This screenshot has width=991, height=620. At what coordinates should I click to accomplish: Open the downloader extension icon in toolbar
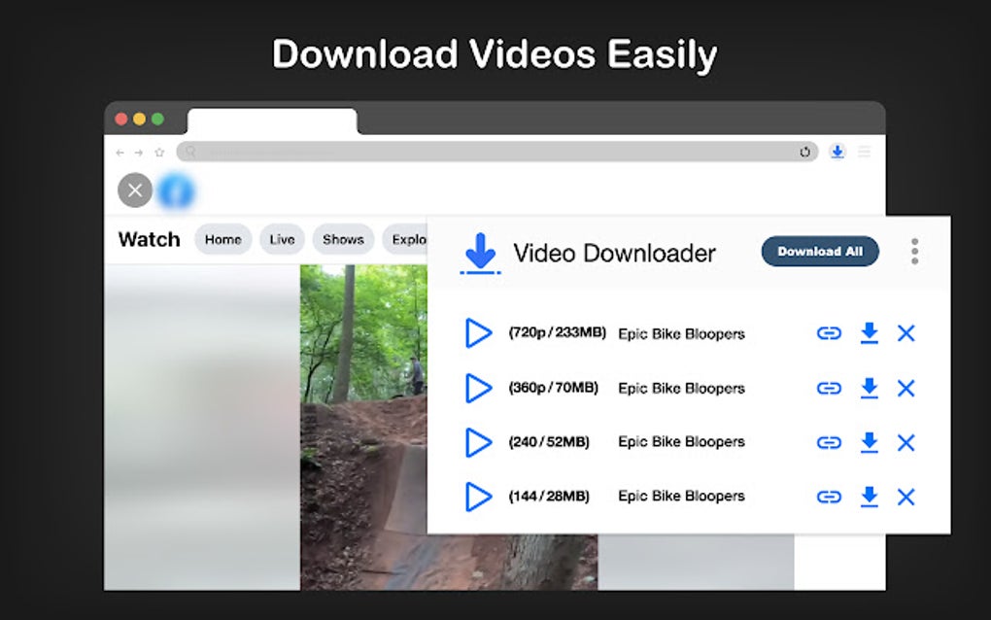point(837,152)
